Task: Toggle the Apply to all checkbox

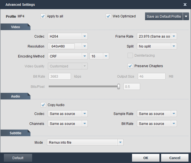Action: tap(43, 16)
